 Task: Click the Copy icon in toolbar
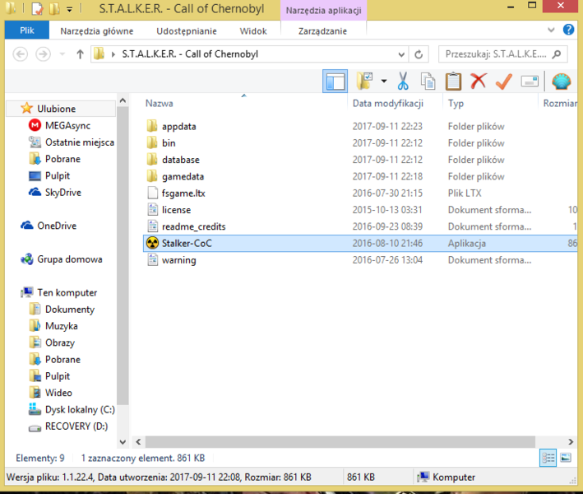428,81
